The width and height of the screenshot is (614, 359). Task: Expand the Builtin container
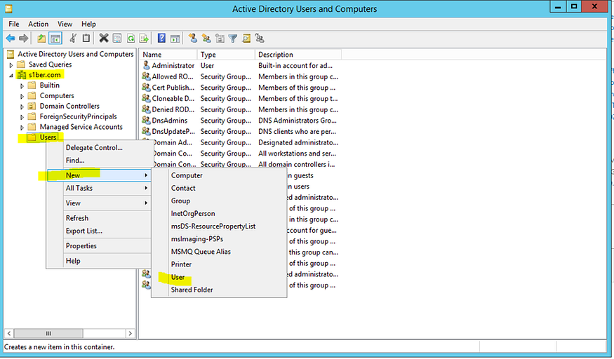[22, 86]
